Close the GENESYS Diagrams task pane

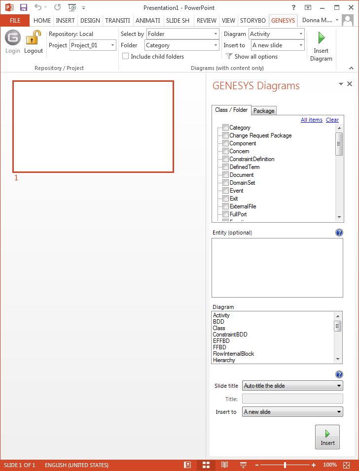tap(350, 84)
